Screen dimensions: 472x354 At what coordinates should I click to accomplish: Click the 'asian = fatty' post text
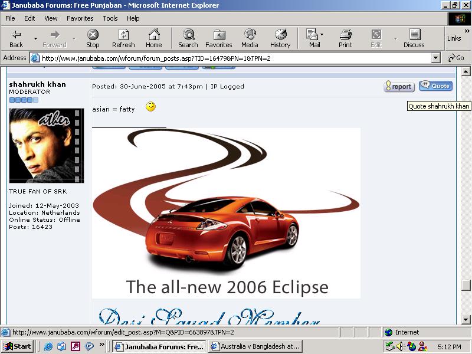click(113, 109)
